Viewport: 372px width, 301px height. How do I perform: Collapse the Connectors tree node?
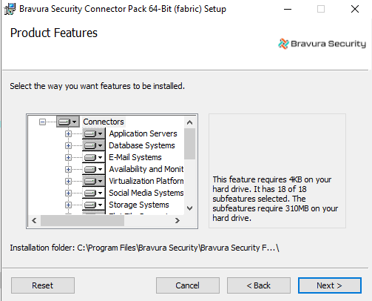pyautogui.click(x=43, y=122)
